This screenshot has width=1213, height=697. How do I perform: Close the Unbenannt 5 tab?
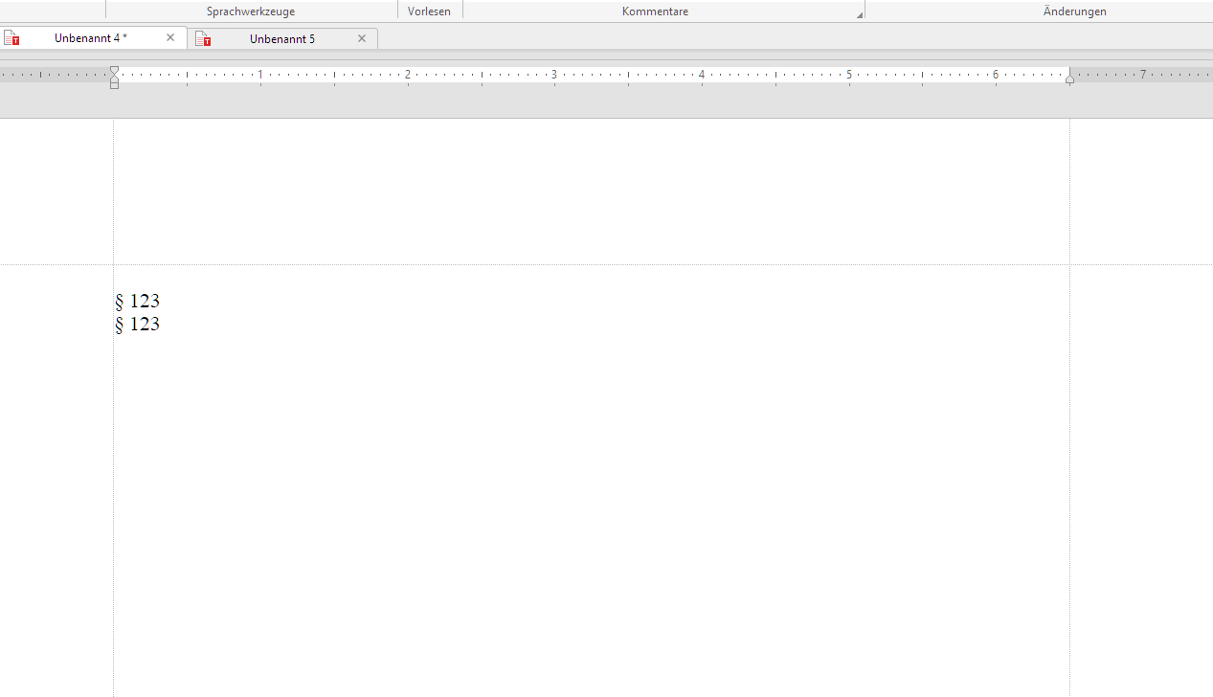tap(362, 39)
